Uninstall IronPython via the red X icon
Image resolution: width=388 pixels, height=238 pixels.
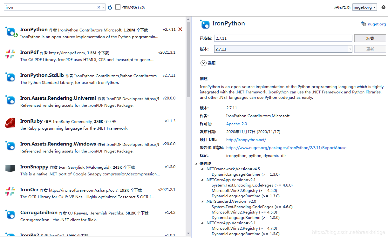click(180, 29)
